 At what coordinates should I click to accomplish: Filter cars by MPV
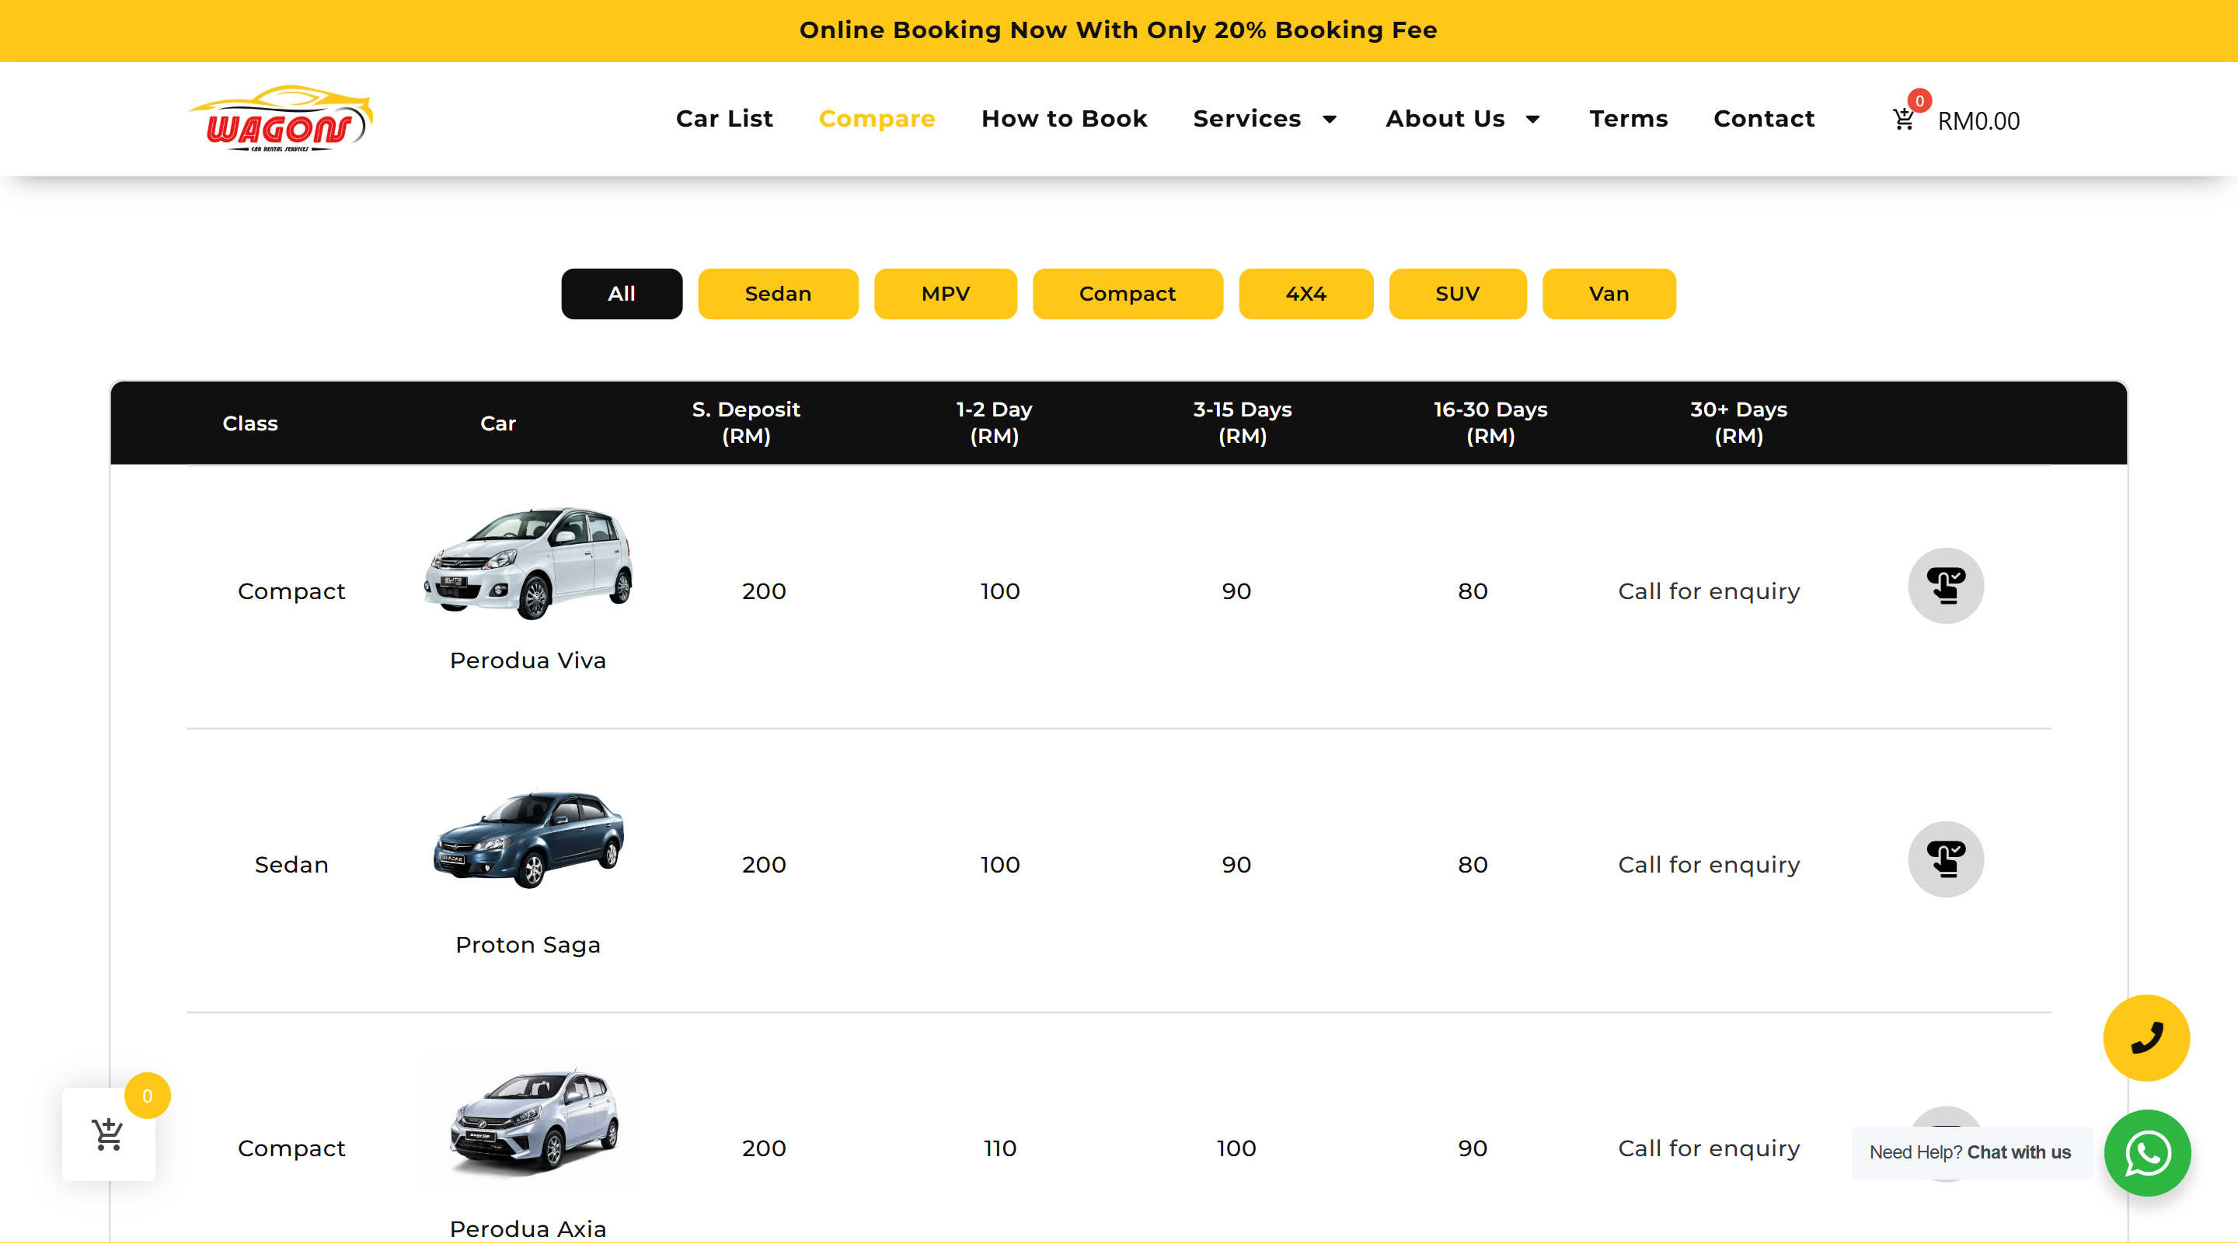click(x=945, y=294)
